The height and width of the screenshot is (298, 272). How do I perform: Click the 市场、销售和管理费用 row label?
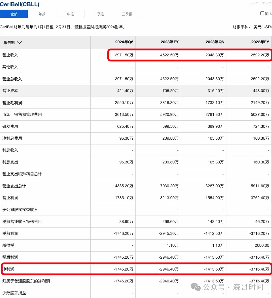point(22,115)
